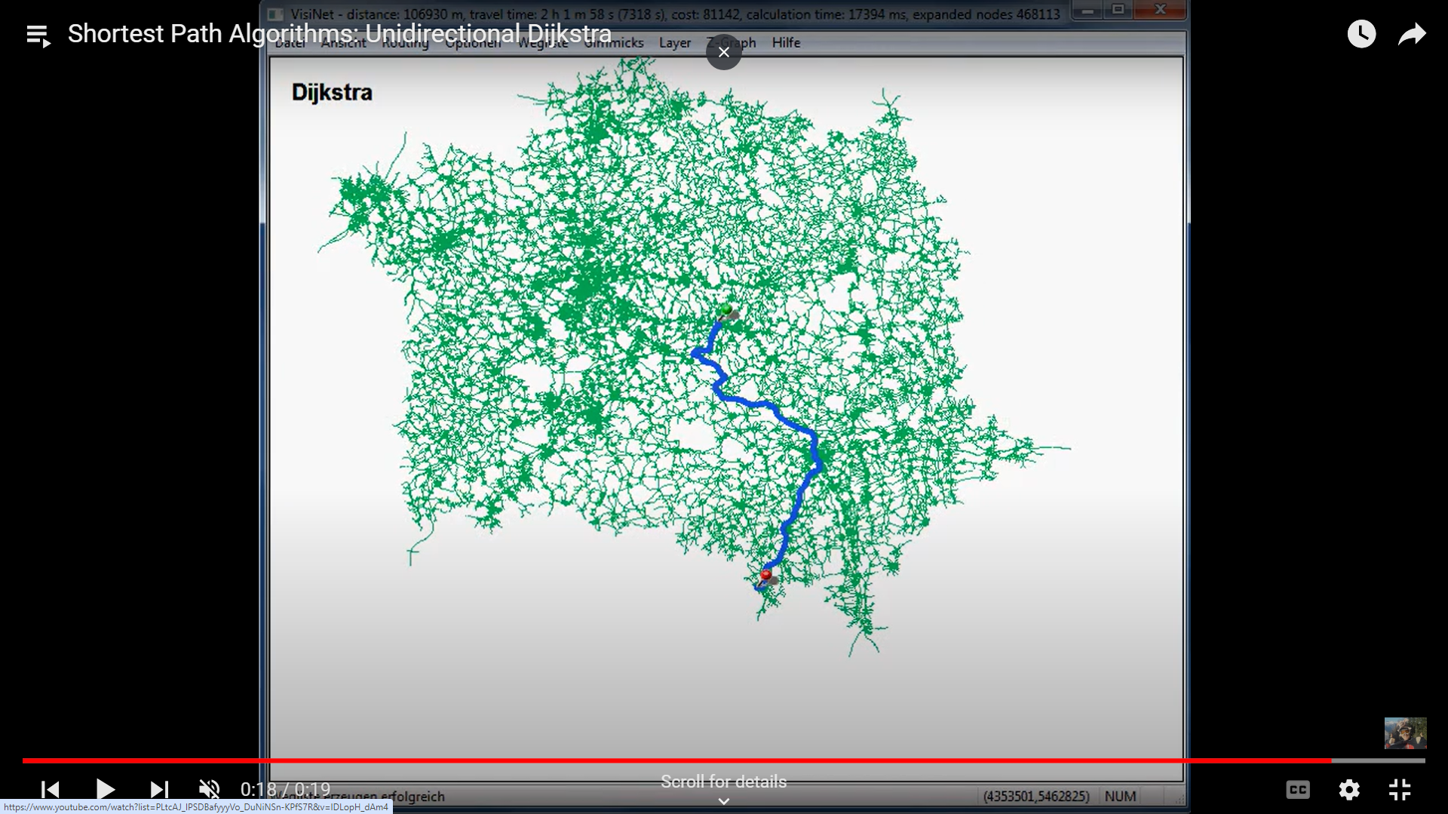Open the video settings gear
This screenshot has width=1448, height=814.
(1349, 789)
